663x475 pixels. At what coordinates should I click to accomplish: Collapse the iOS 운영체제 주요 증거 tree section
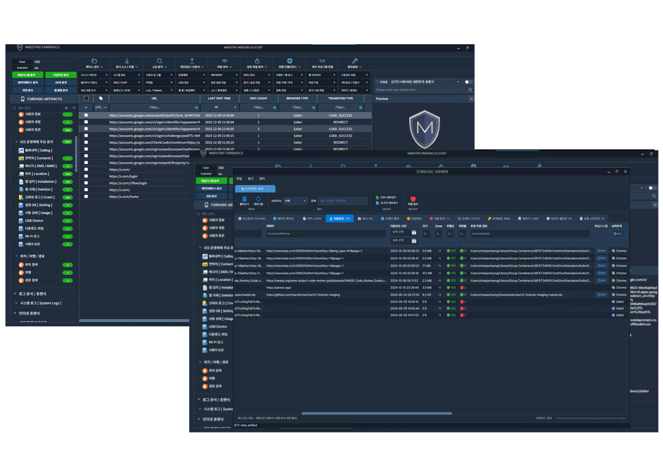[16, 142]
